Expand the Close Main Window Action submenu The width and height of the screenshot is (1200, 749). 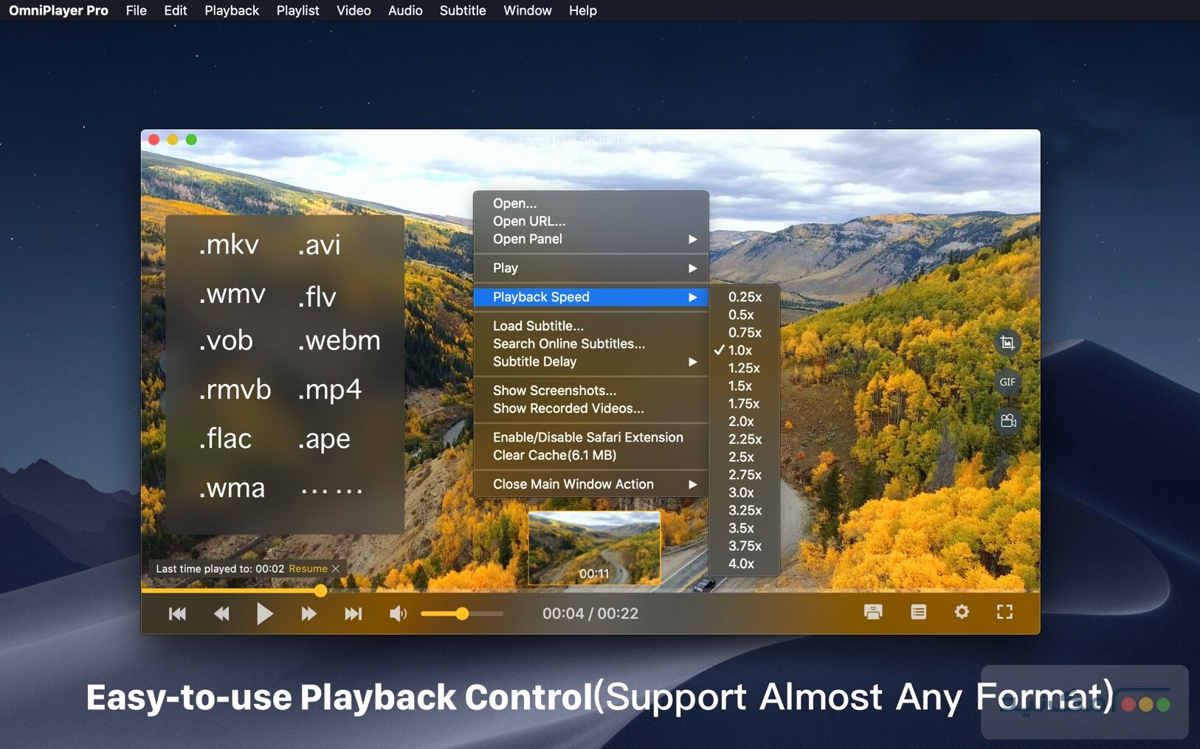pyautogui.click(x=590, y=484)
